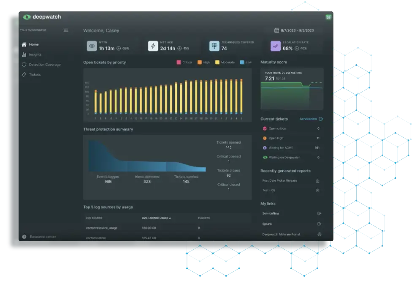
Task: Toggle the Low legend swatch
Action: (242, 62)
